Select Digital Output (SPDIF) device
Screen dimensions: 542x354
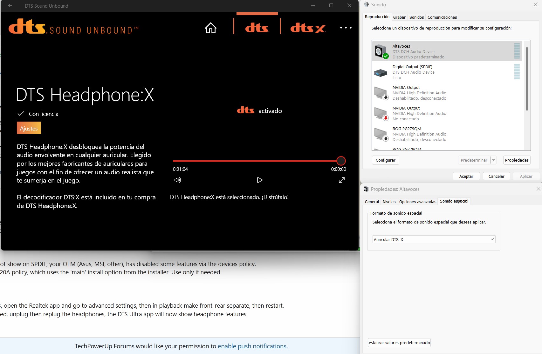coord(447,72)
